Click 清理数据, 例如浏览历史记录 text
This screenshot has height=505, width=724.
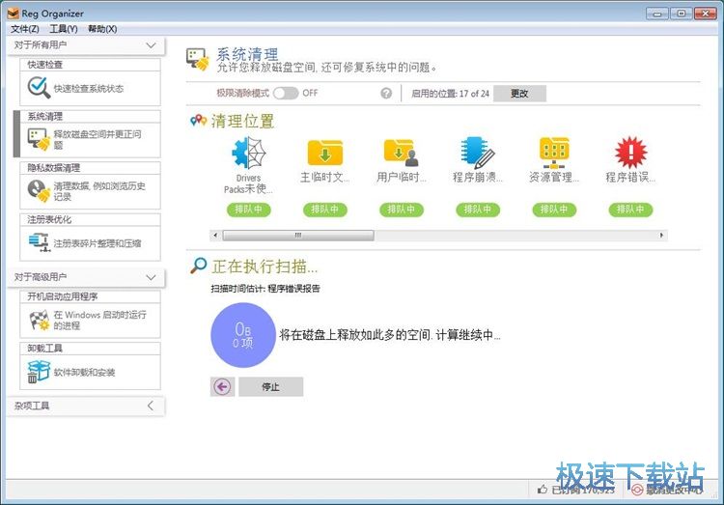[x=99, y=191]
